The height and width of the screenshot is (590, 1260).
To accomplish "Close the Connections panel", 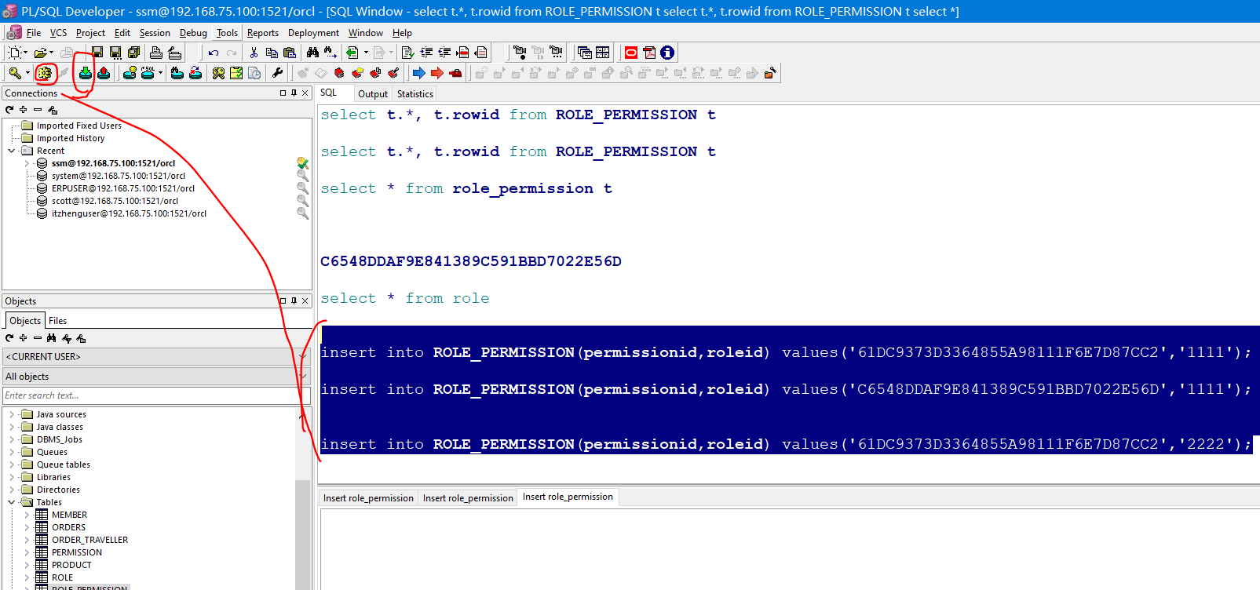I will coord(305,93).
